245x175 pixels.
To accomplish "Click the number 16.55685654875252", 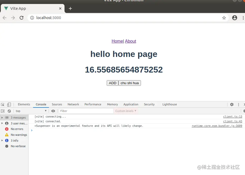I will point(124,70).
